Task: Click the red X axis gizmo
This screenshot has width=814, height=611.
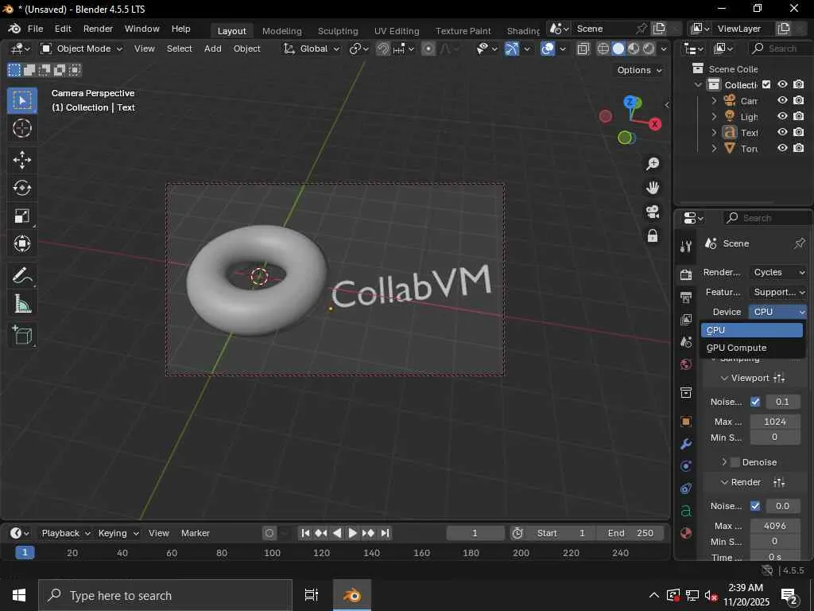Action: (x=655, y=124)
